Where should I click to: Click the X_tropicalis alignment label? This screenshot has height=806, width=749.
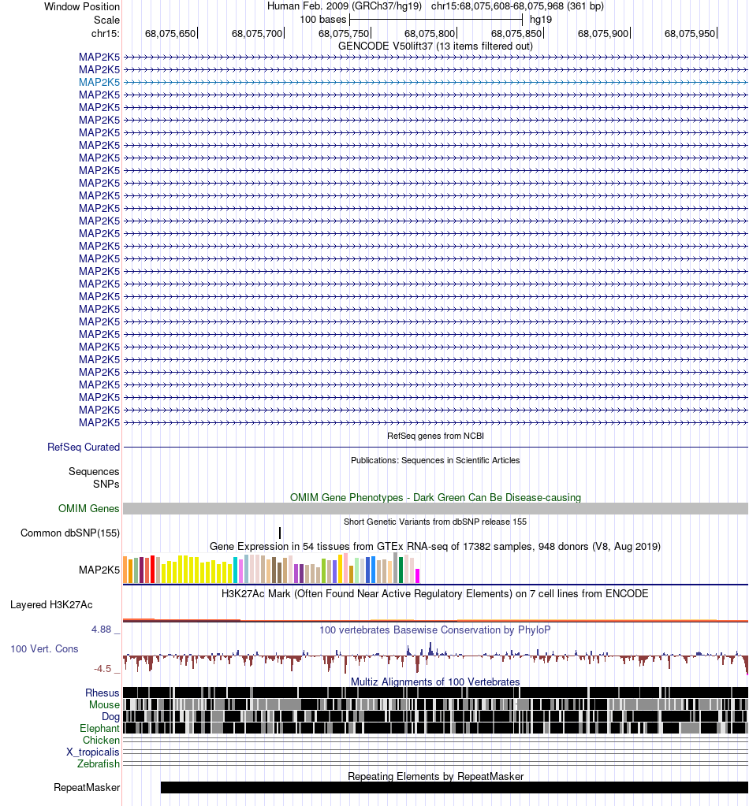(92, 752)
